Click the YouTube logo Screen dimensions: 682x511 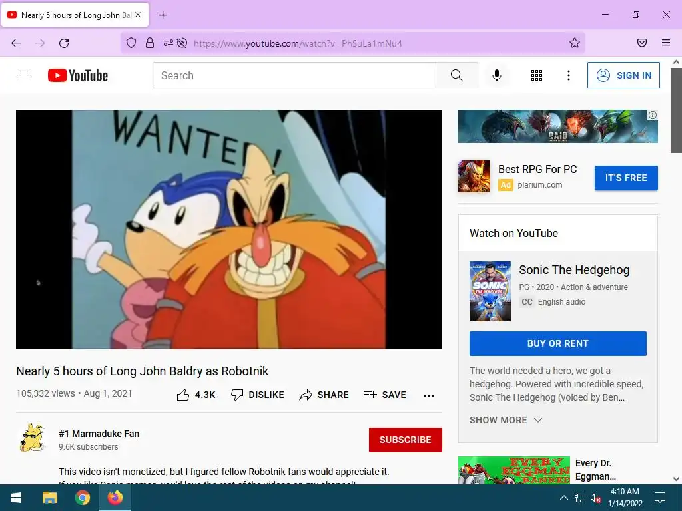78,75
